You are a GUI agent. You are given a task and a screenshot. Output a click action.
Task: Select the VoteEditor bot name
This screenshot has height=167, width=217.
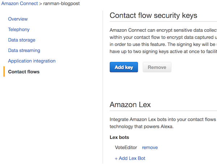126,147
